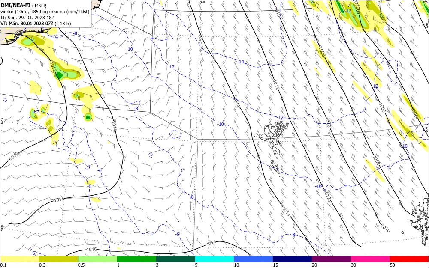Choose the red legend swatch for 50 mm
Viewport: 429px width, 268px height.
pyautogui.click(x=409, y=259)
